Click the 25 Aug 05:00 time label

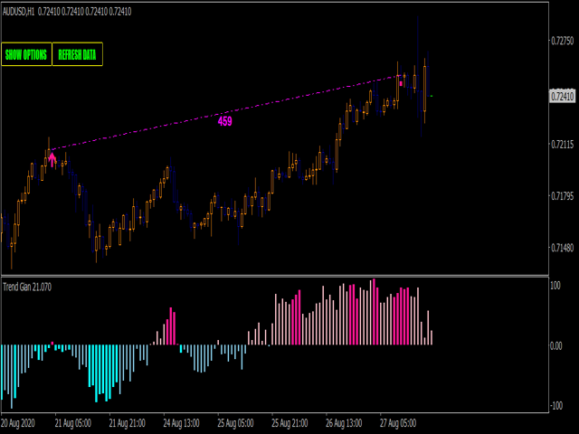[x=235, y=423]
